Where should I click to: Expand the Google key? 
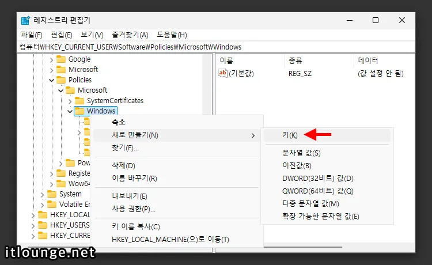coord(51,59)
